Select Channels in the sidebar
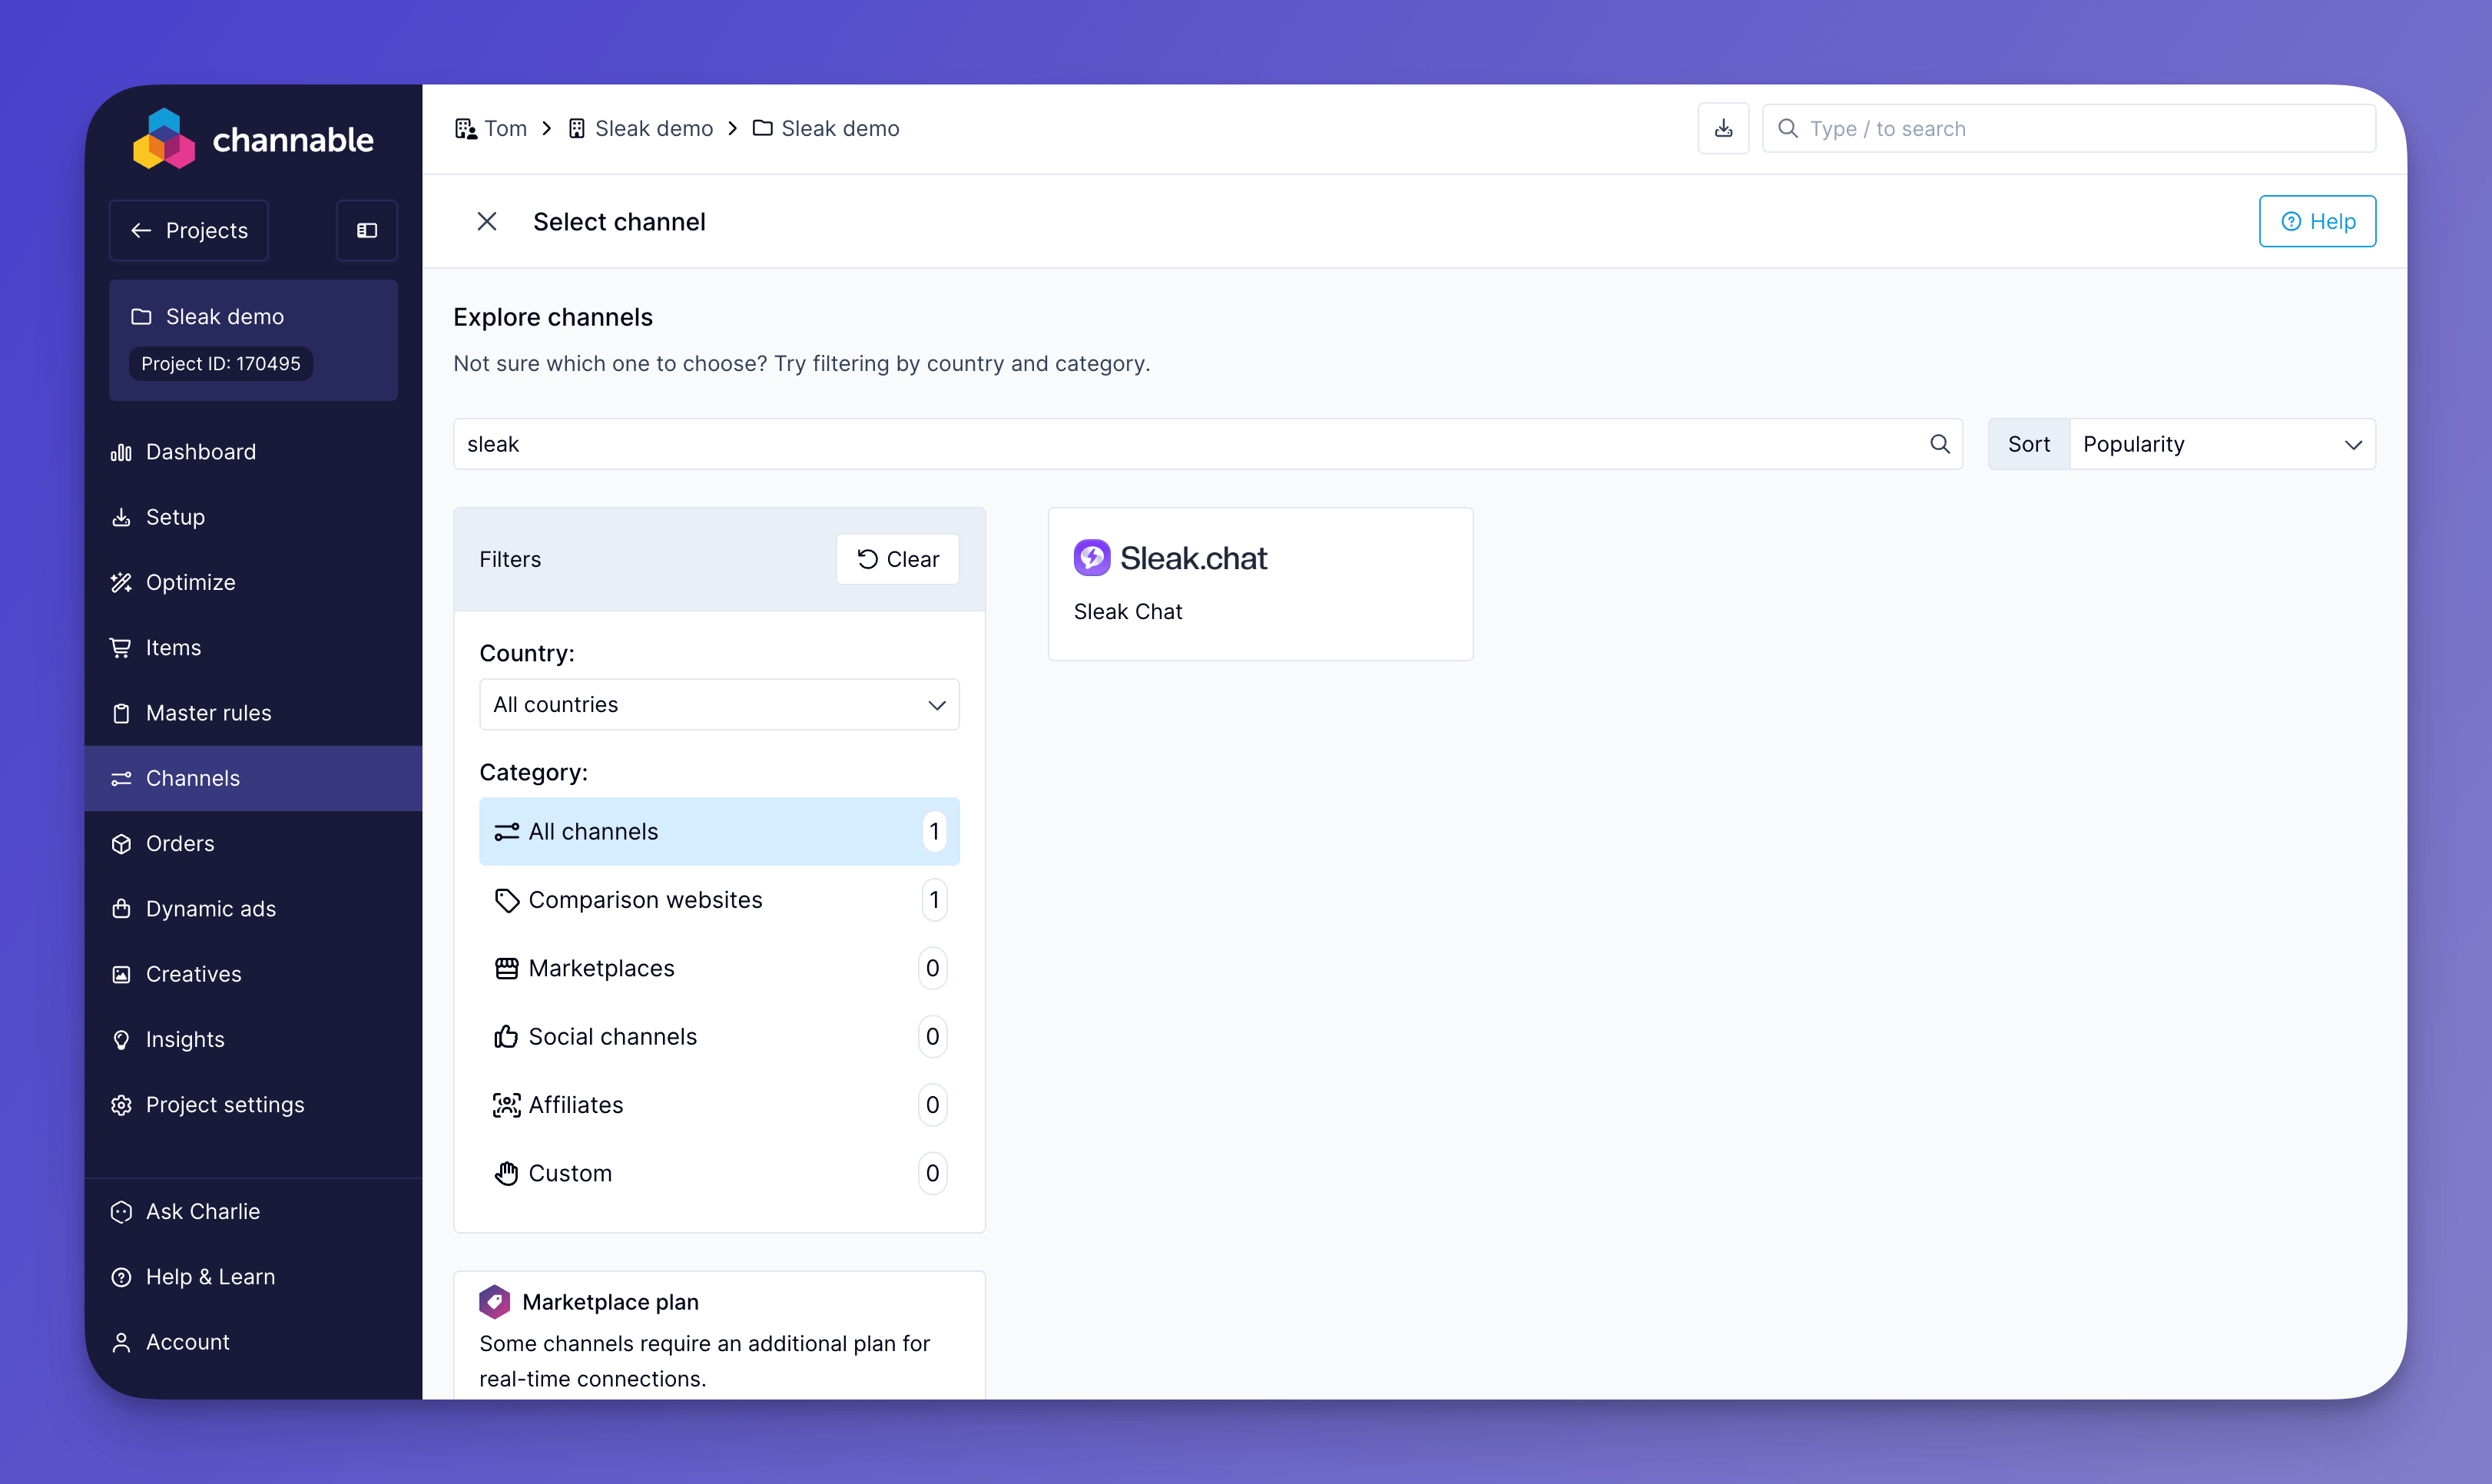Viewport: 2492px width, 1484px height. tap(253, 778)
